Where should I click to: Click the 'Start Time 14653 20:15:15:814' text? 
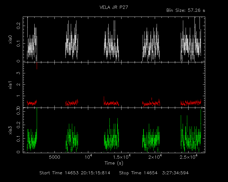click(75, 173)
